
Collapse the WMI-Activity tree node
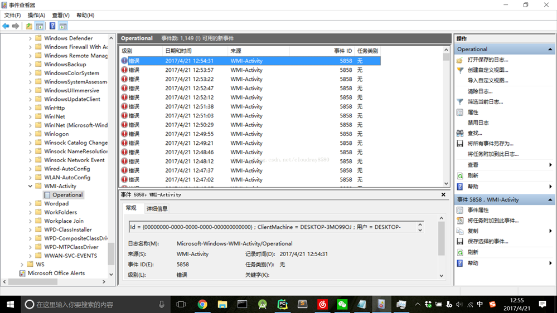(30, 186)
